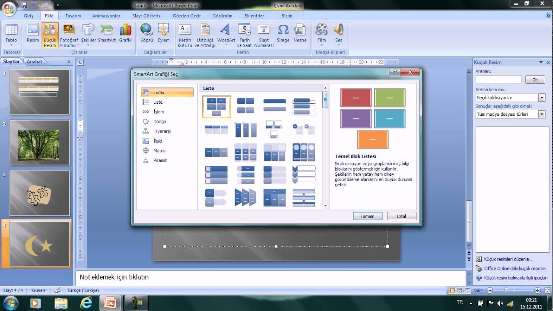Expand the Film button dropdown arrow
This screenshot has width=553, height=311.
point(321,45)
